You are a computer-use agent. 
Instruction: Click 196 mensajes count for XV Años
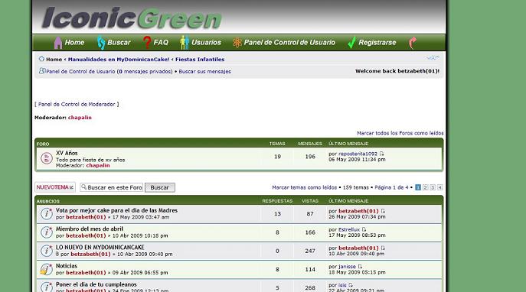310,157
